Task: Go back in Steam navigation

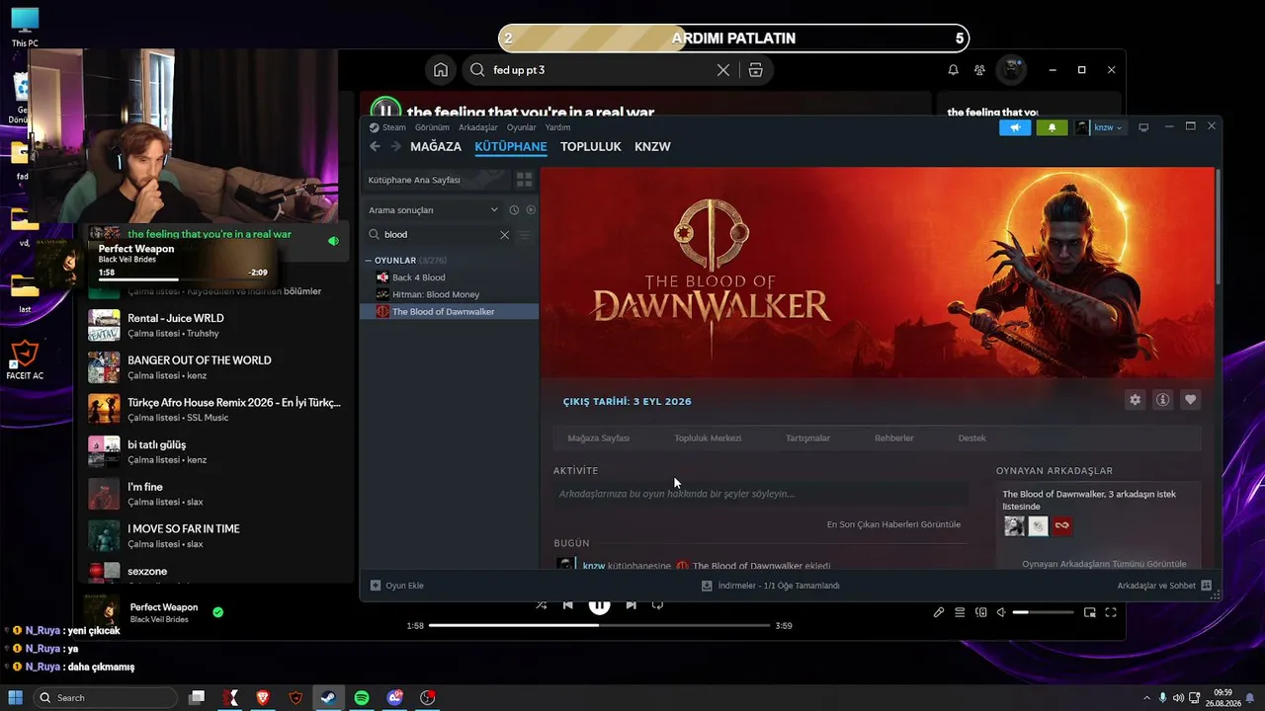Action: coord(375,146)
